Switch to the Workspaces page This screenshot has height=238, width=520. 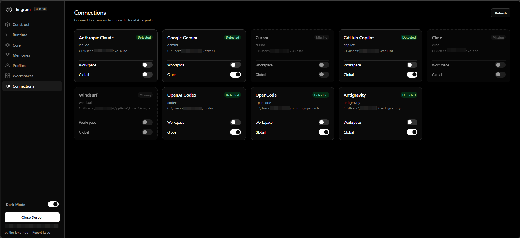[x=32, y=76]
